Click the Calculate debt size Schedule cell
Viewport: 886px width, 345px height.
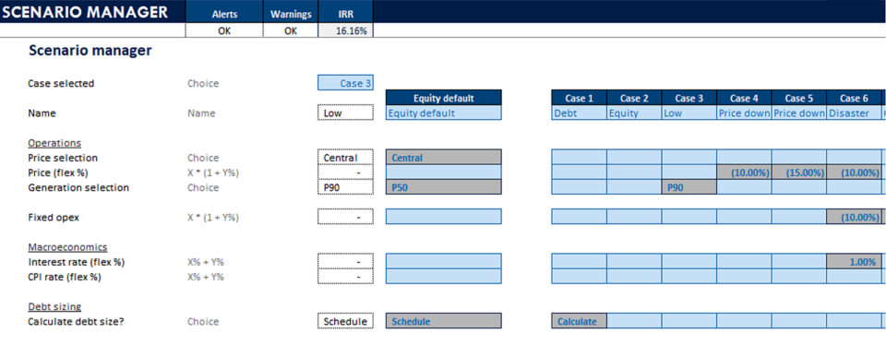click(345, 321)
